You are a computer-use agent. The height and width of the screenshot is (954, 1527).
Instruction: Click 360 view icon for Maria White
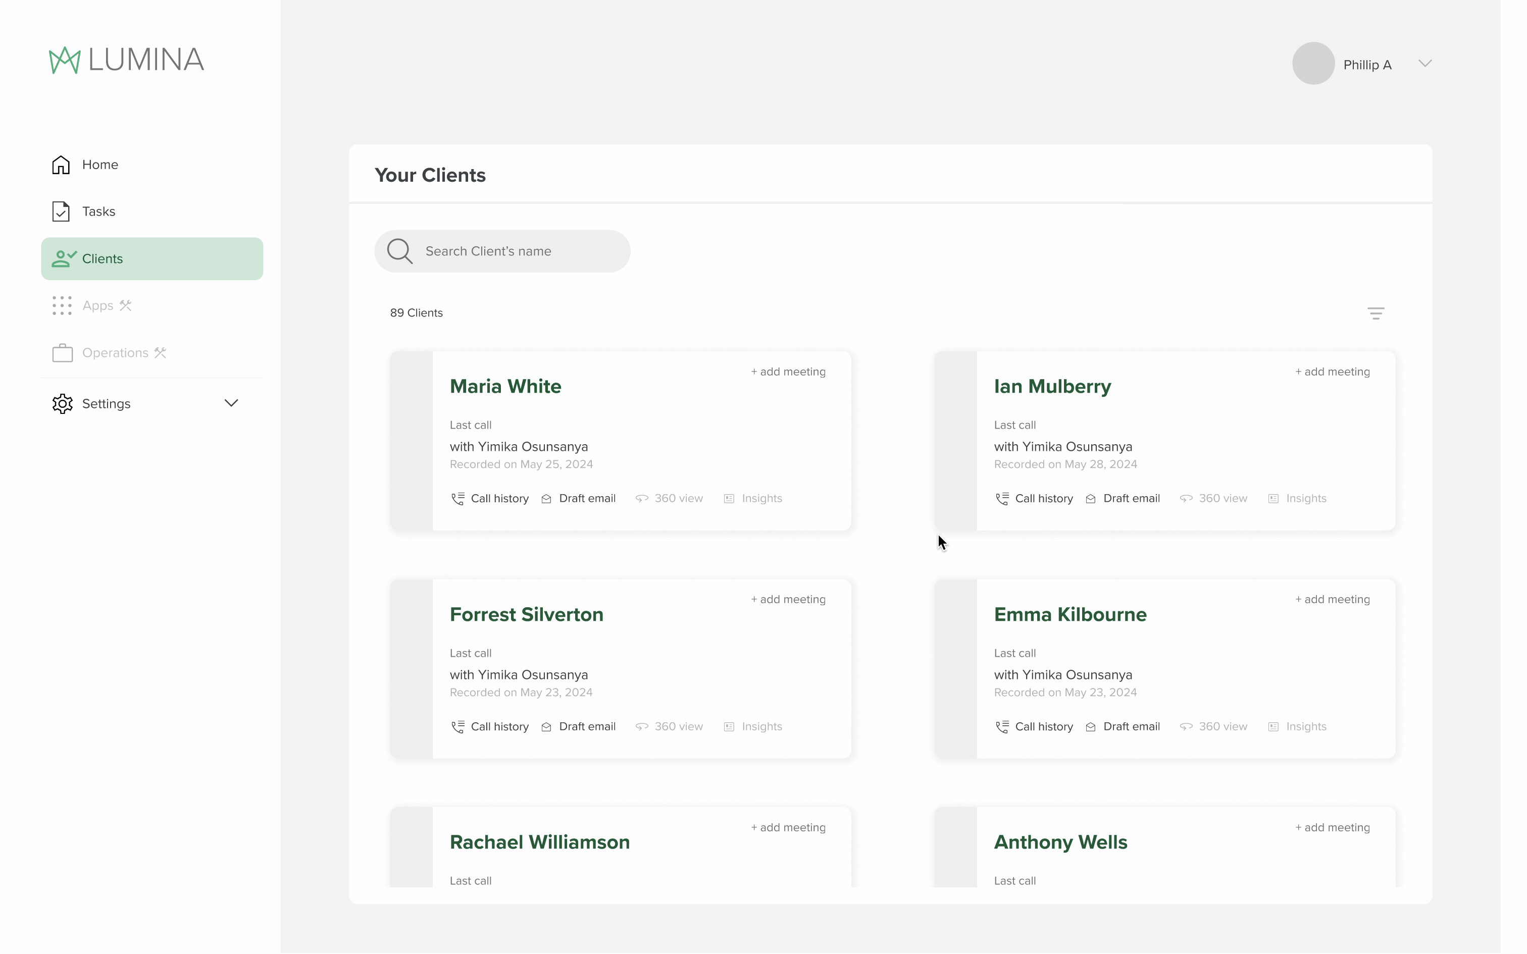click(x=642, y=499)
